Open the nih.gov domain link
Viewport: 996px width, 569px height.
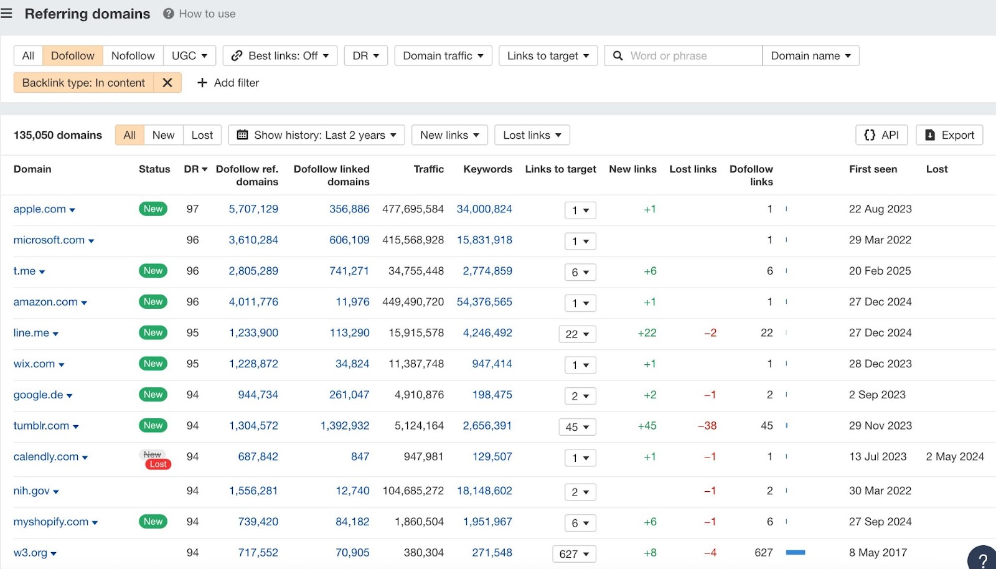click(x=31, y=491)
